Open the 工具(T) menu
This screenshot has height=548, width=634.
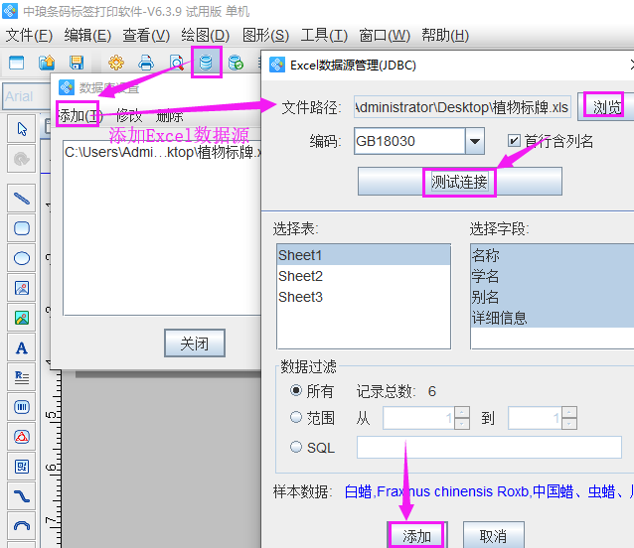point(324,35)
